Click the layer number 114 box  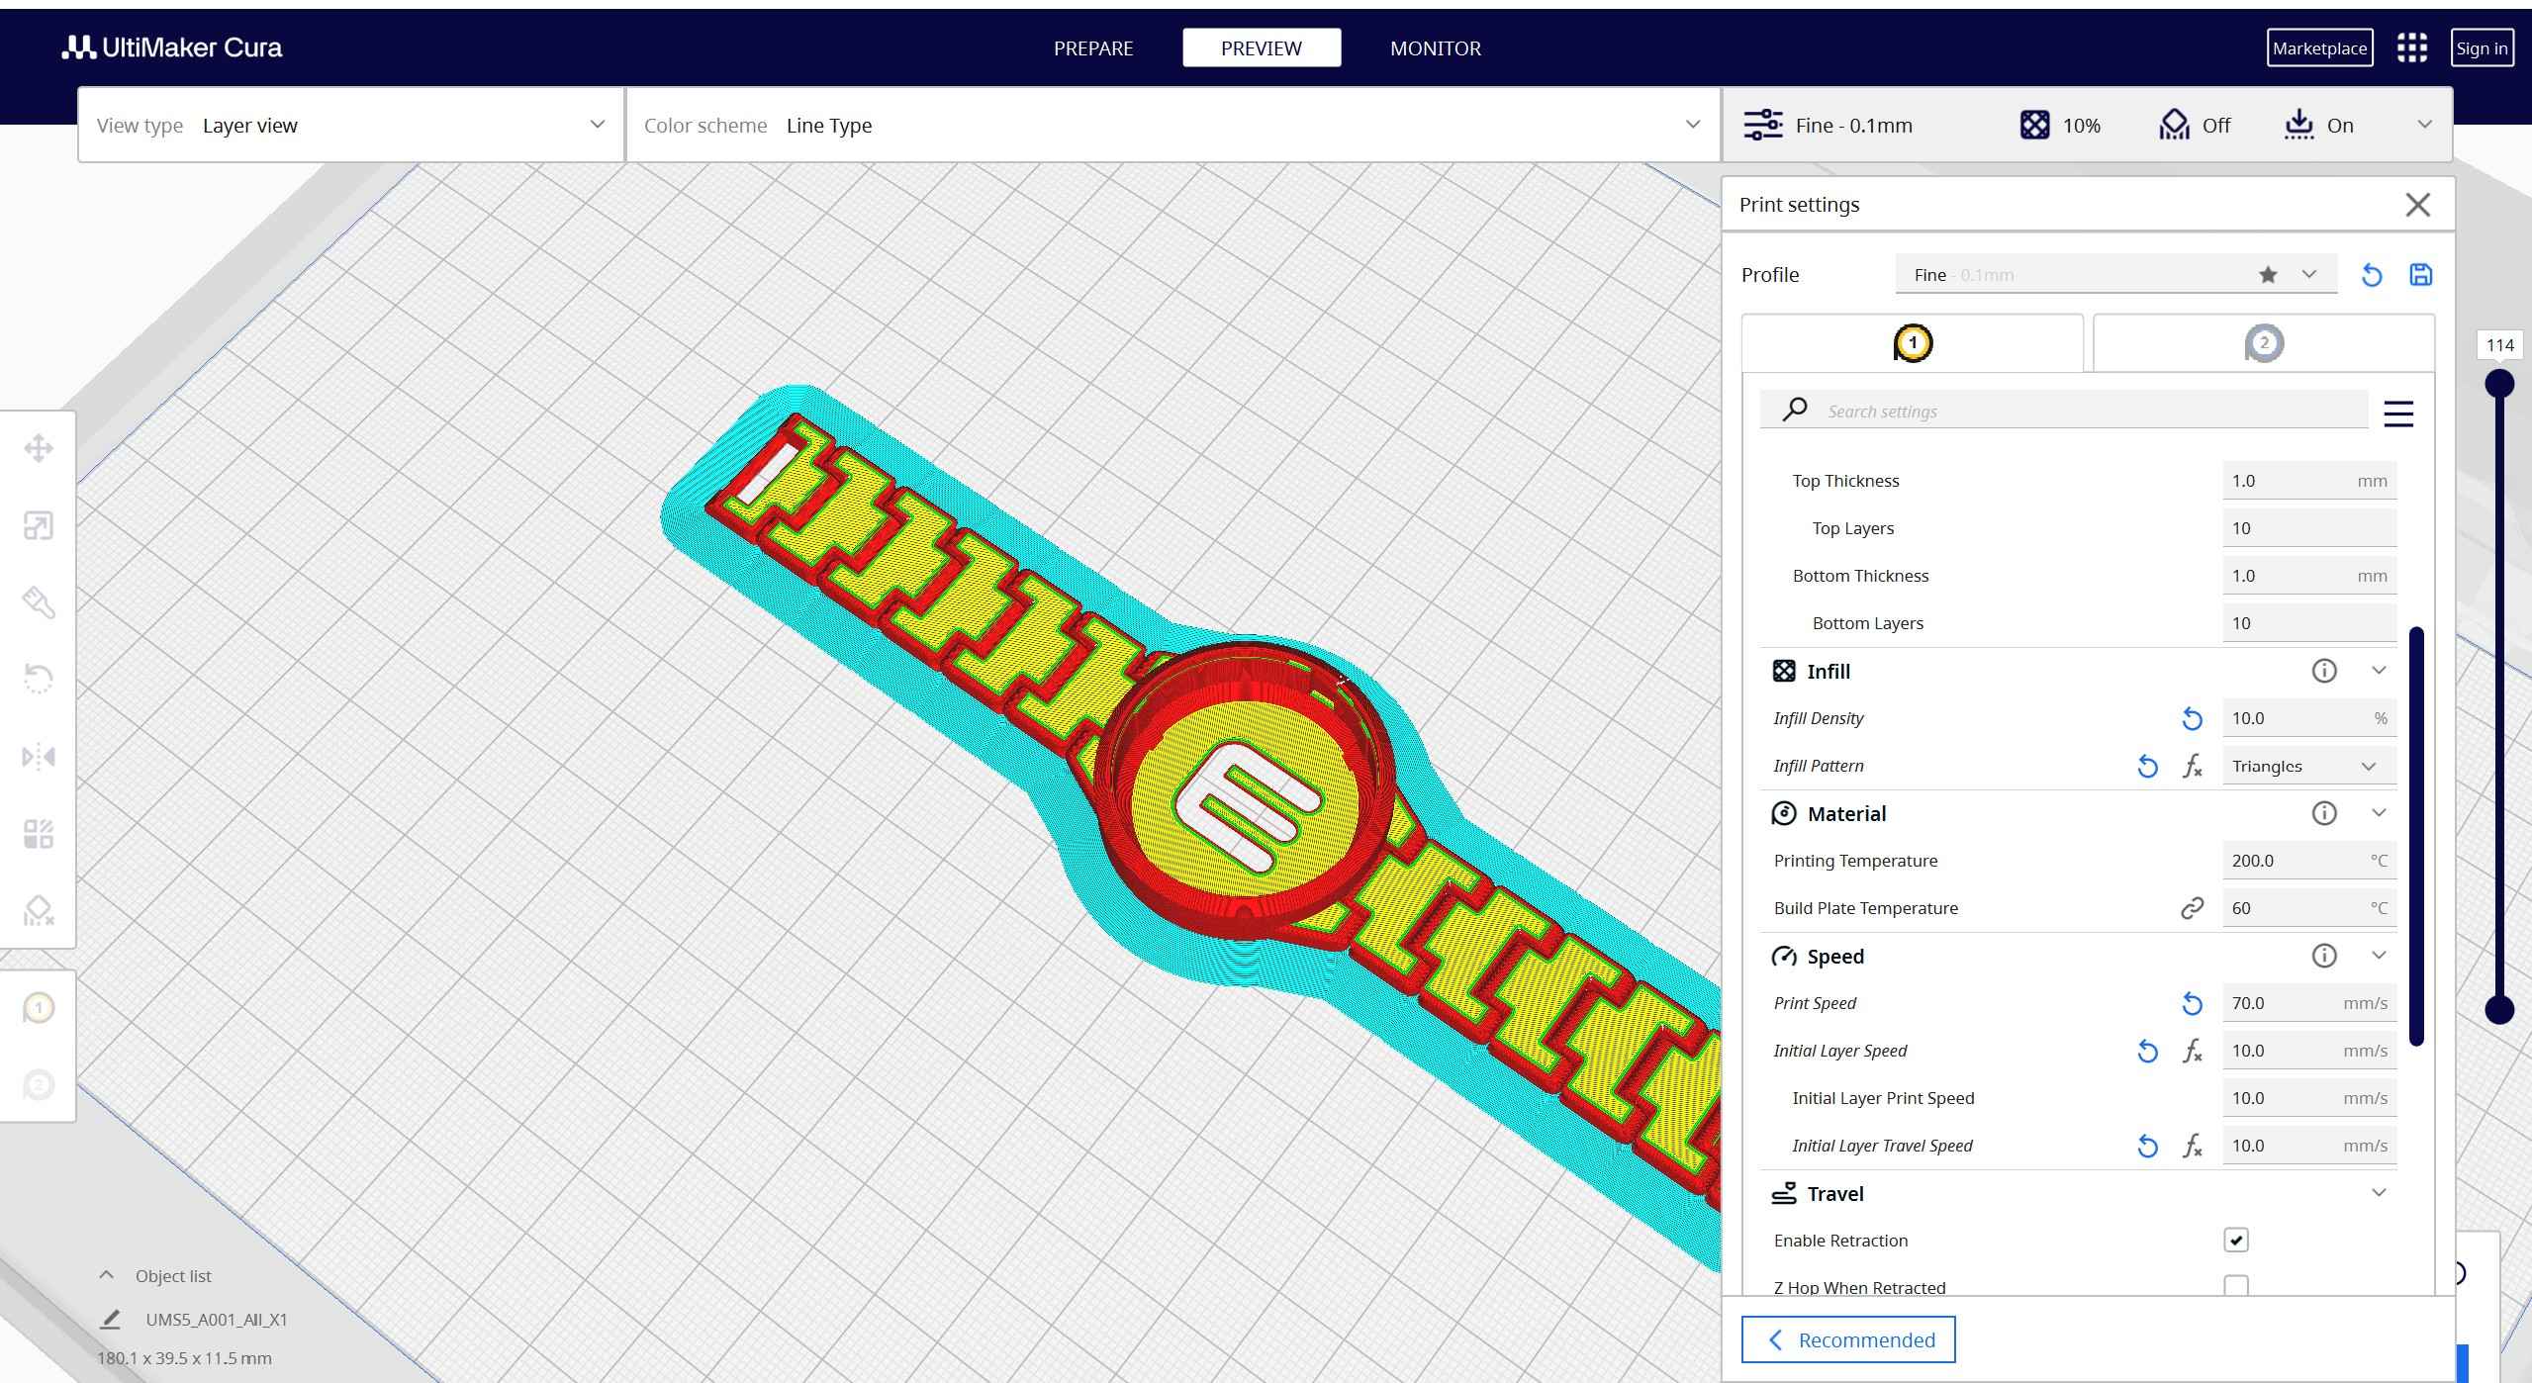[2499, 345]
